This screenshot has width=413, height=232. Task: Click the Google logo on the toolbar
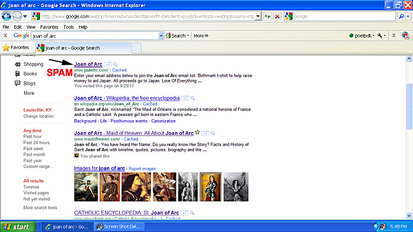click(x=21, y=35)
